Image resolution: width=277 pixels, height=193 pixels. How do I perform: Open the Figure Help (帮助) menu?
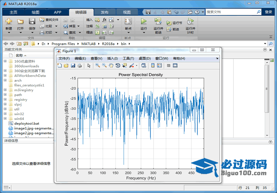pyautogui.click(x=179, y=58)
